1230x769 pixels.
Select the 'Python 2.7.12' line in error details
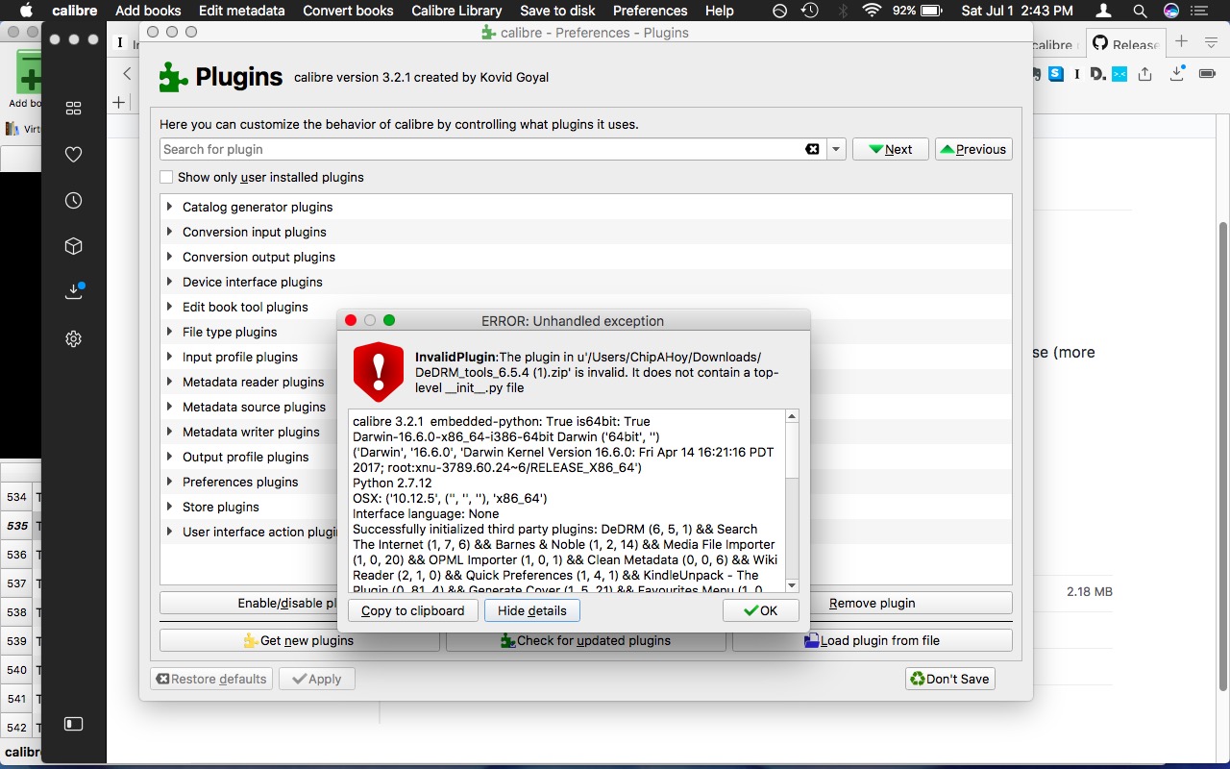click(x=392, y=483)
